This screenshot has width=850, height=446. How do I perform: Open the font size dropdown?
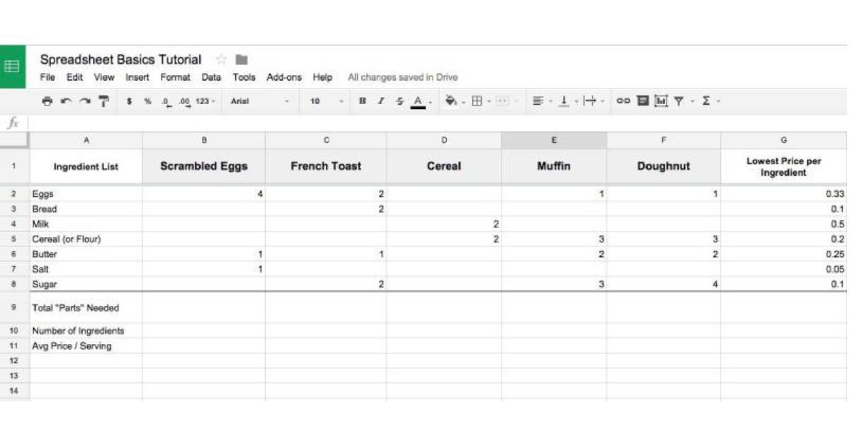coord(327,101)
